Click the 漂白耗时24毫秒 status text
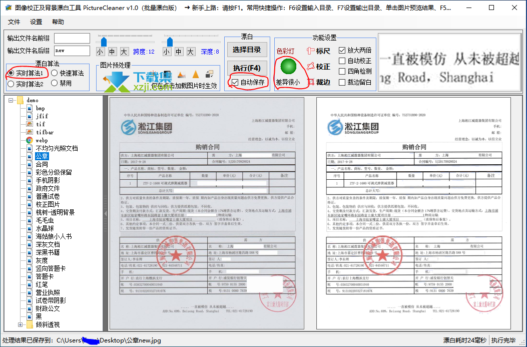The height and width of the screenshot is (347, 527). click(464, 340)
